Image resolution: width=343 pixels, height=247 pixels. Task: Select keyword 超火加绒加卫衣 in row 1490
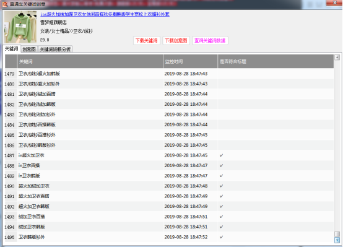point(34,186)
